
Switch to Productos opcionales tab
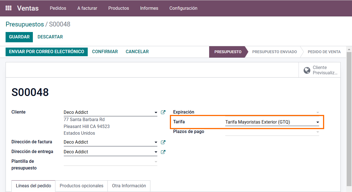tap(81, 186)
